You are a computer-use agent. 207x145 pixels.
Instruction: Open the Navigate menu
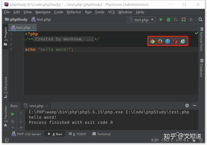(43, 12)
